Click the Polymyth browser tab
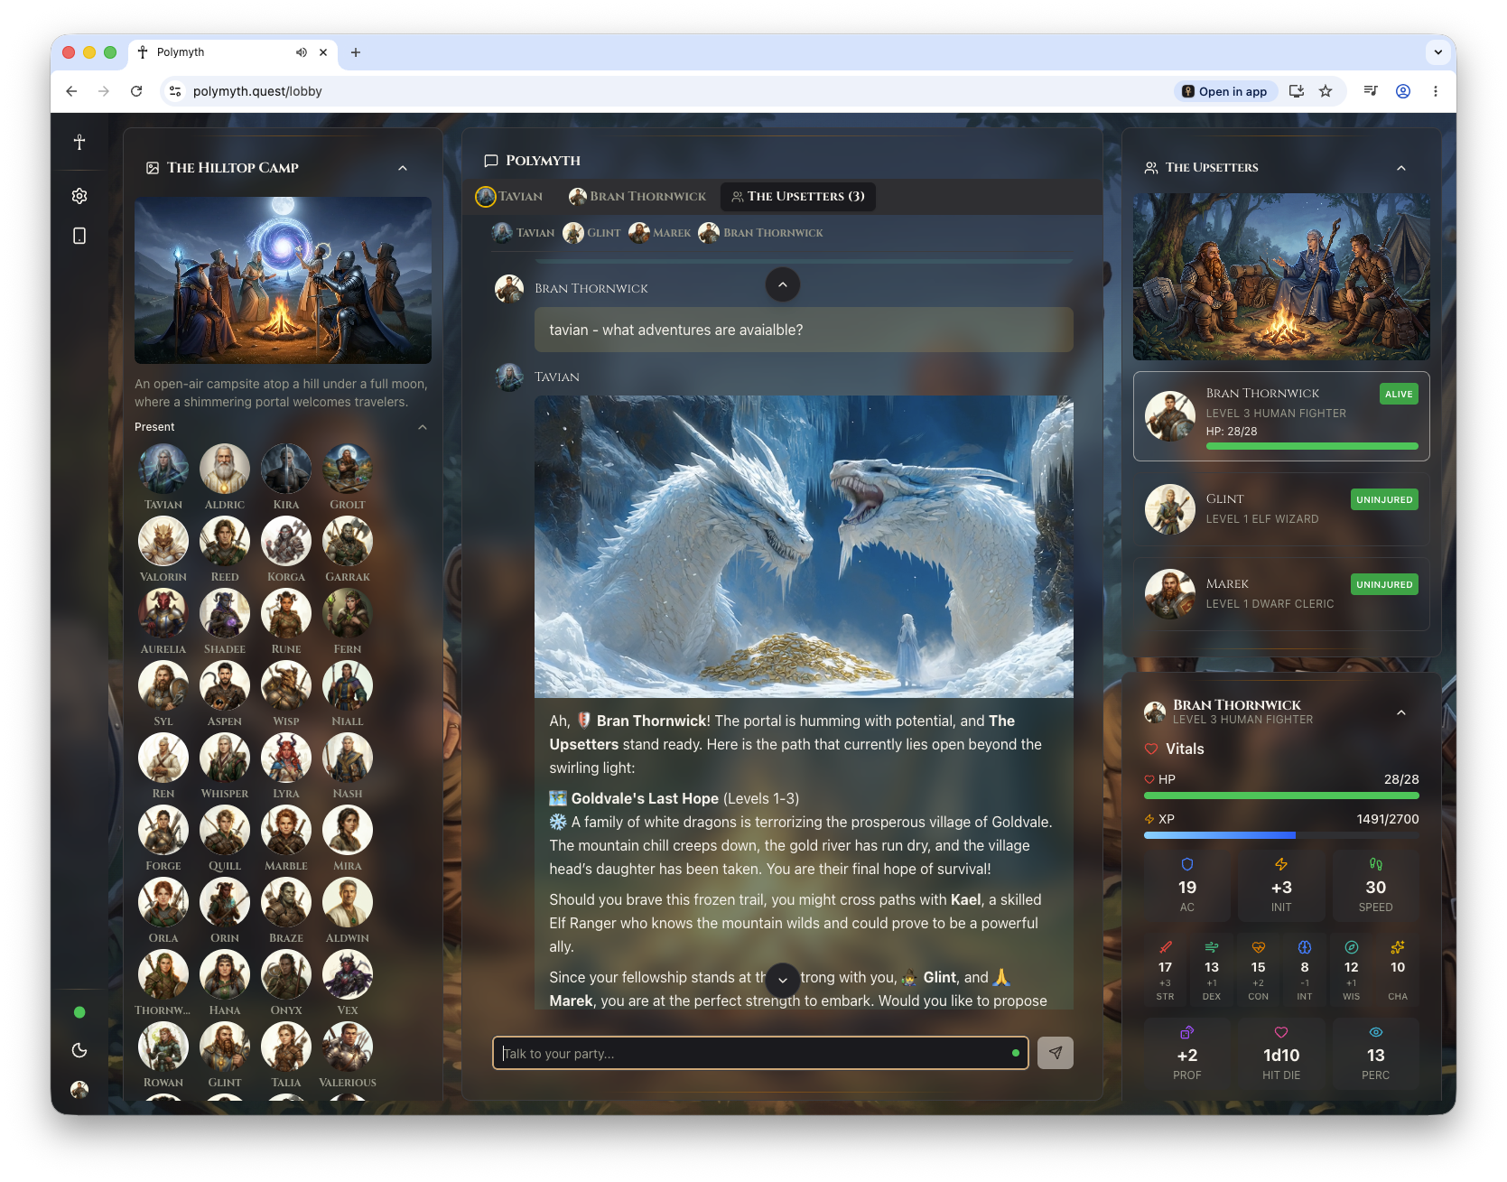 [233, 52]
